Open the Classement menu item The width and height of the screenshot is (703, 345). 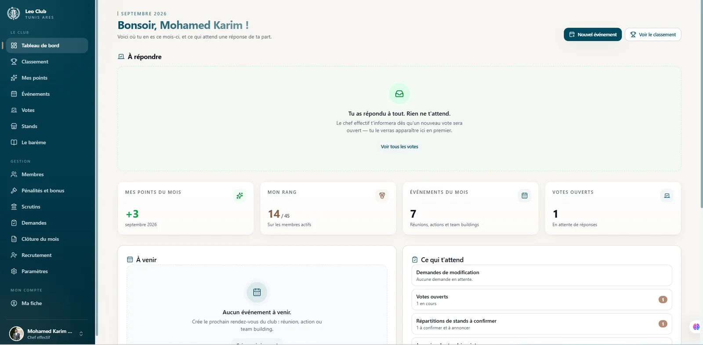click(x=47, y=62)
